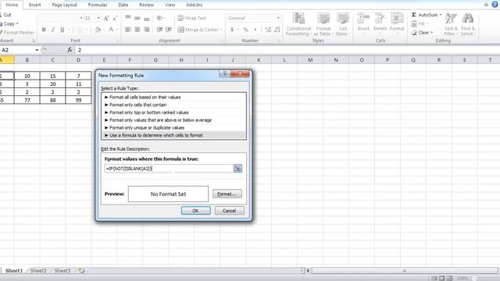
Task: Click the Format... button in dialog
Action: [x=227, y=194]
